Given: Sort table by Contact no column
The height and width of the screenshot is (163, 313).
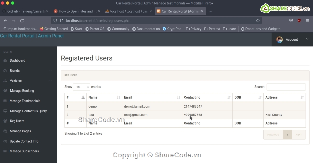Looking at the screenshot, I should [207, 97].
